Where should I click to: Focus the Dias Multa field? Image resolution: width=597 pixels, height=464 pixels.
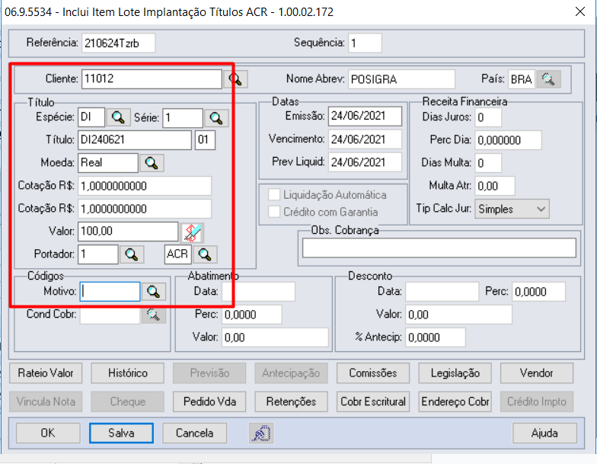[488, 163]
